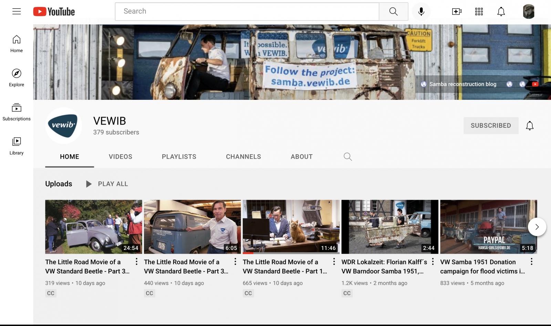Open the hamburger guide menu
This screenshot has height=326, width=551.
pos(17,11)
